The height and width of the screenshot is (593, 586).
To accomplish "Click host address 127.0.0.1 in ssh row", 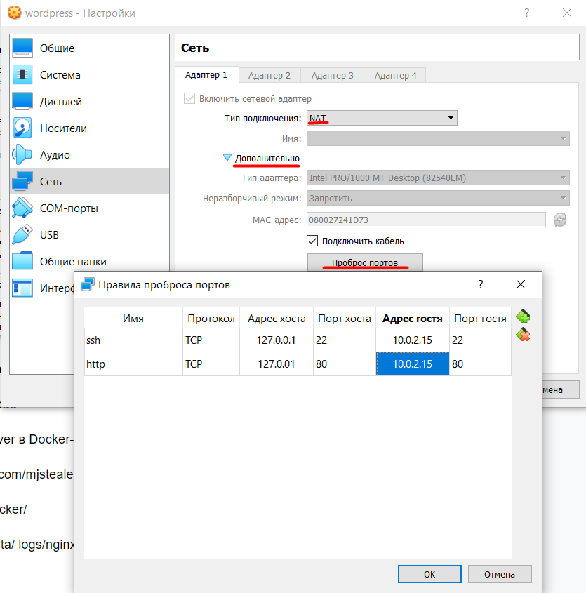I will coord(277,340).
